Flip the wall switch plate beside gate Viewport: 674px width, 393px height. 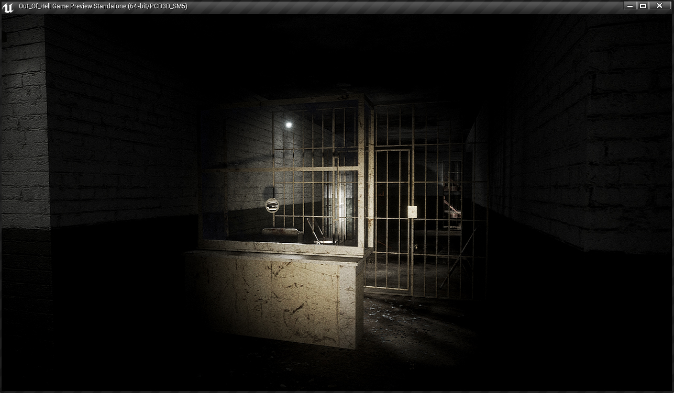412,211
